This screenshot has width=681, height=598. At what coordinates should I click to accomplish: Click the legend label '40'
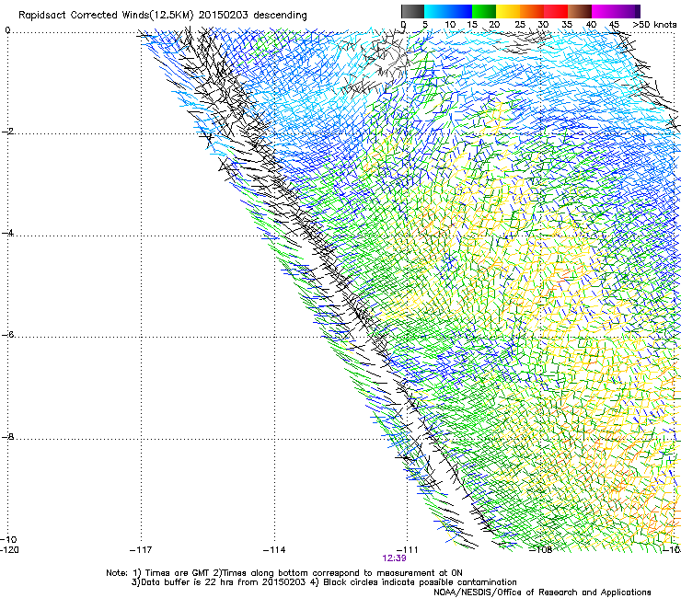click(x=591, y=25)
